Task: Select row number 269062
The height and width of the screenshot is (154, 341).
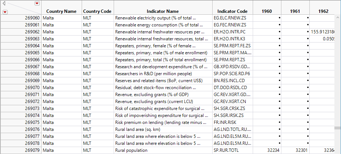Action: click(21, 32)
